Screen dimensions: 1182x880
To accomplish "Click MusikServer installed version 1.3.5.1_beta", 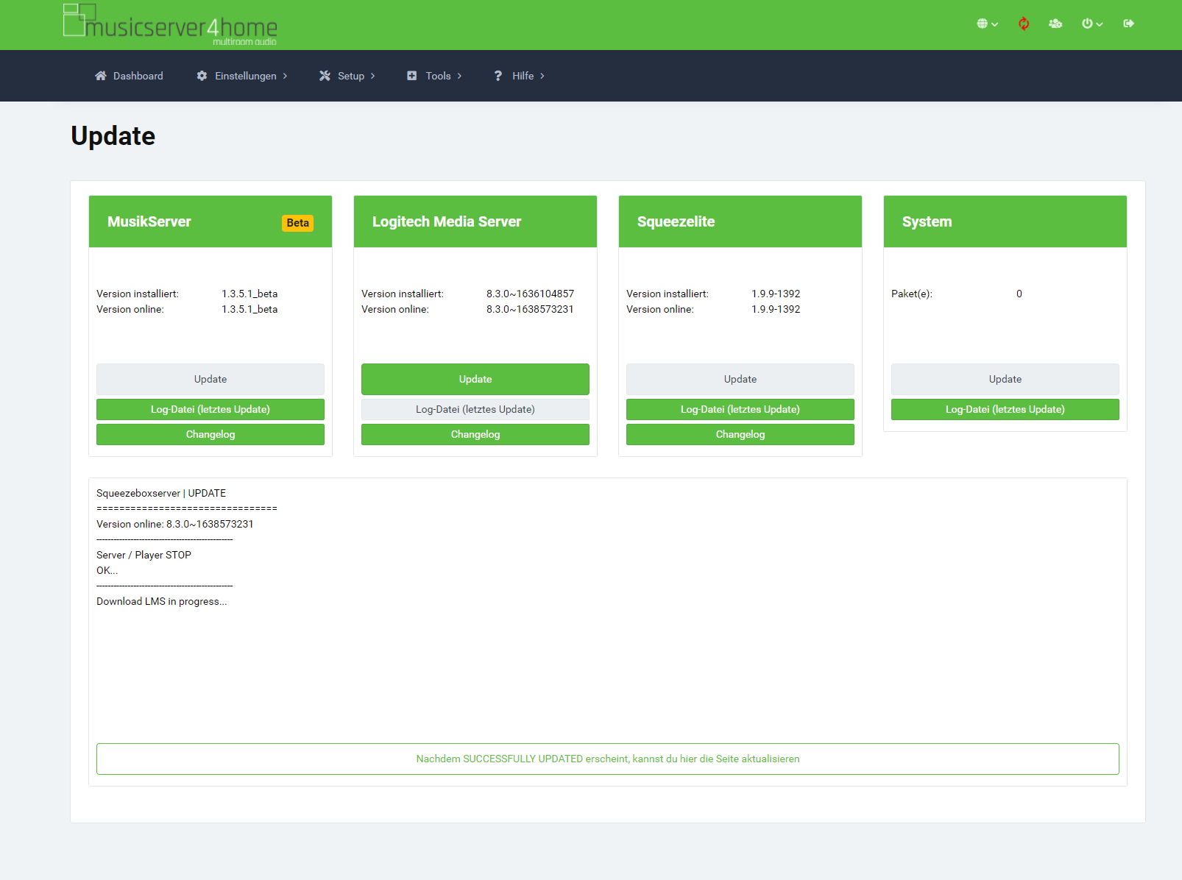I will pos(250,294).
